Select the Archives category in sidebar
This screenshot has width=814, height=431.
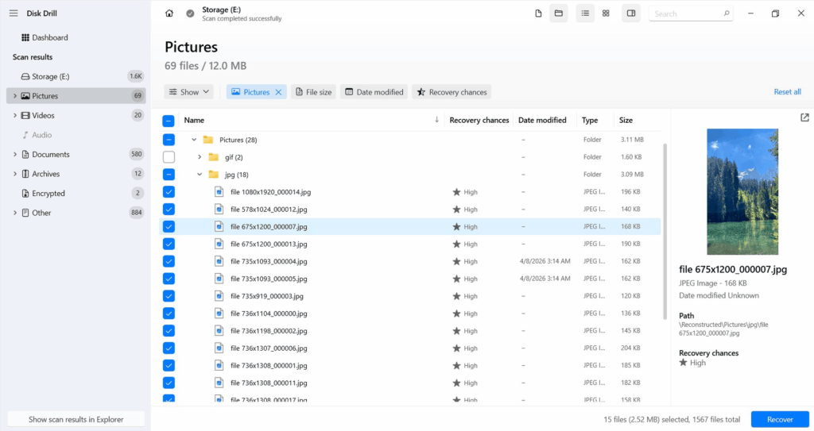[76, 174]
